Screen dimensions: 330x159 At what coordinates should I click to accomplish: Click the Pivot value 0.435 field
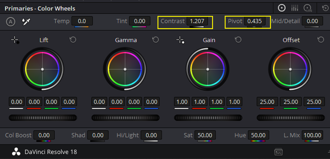255,21
